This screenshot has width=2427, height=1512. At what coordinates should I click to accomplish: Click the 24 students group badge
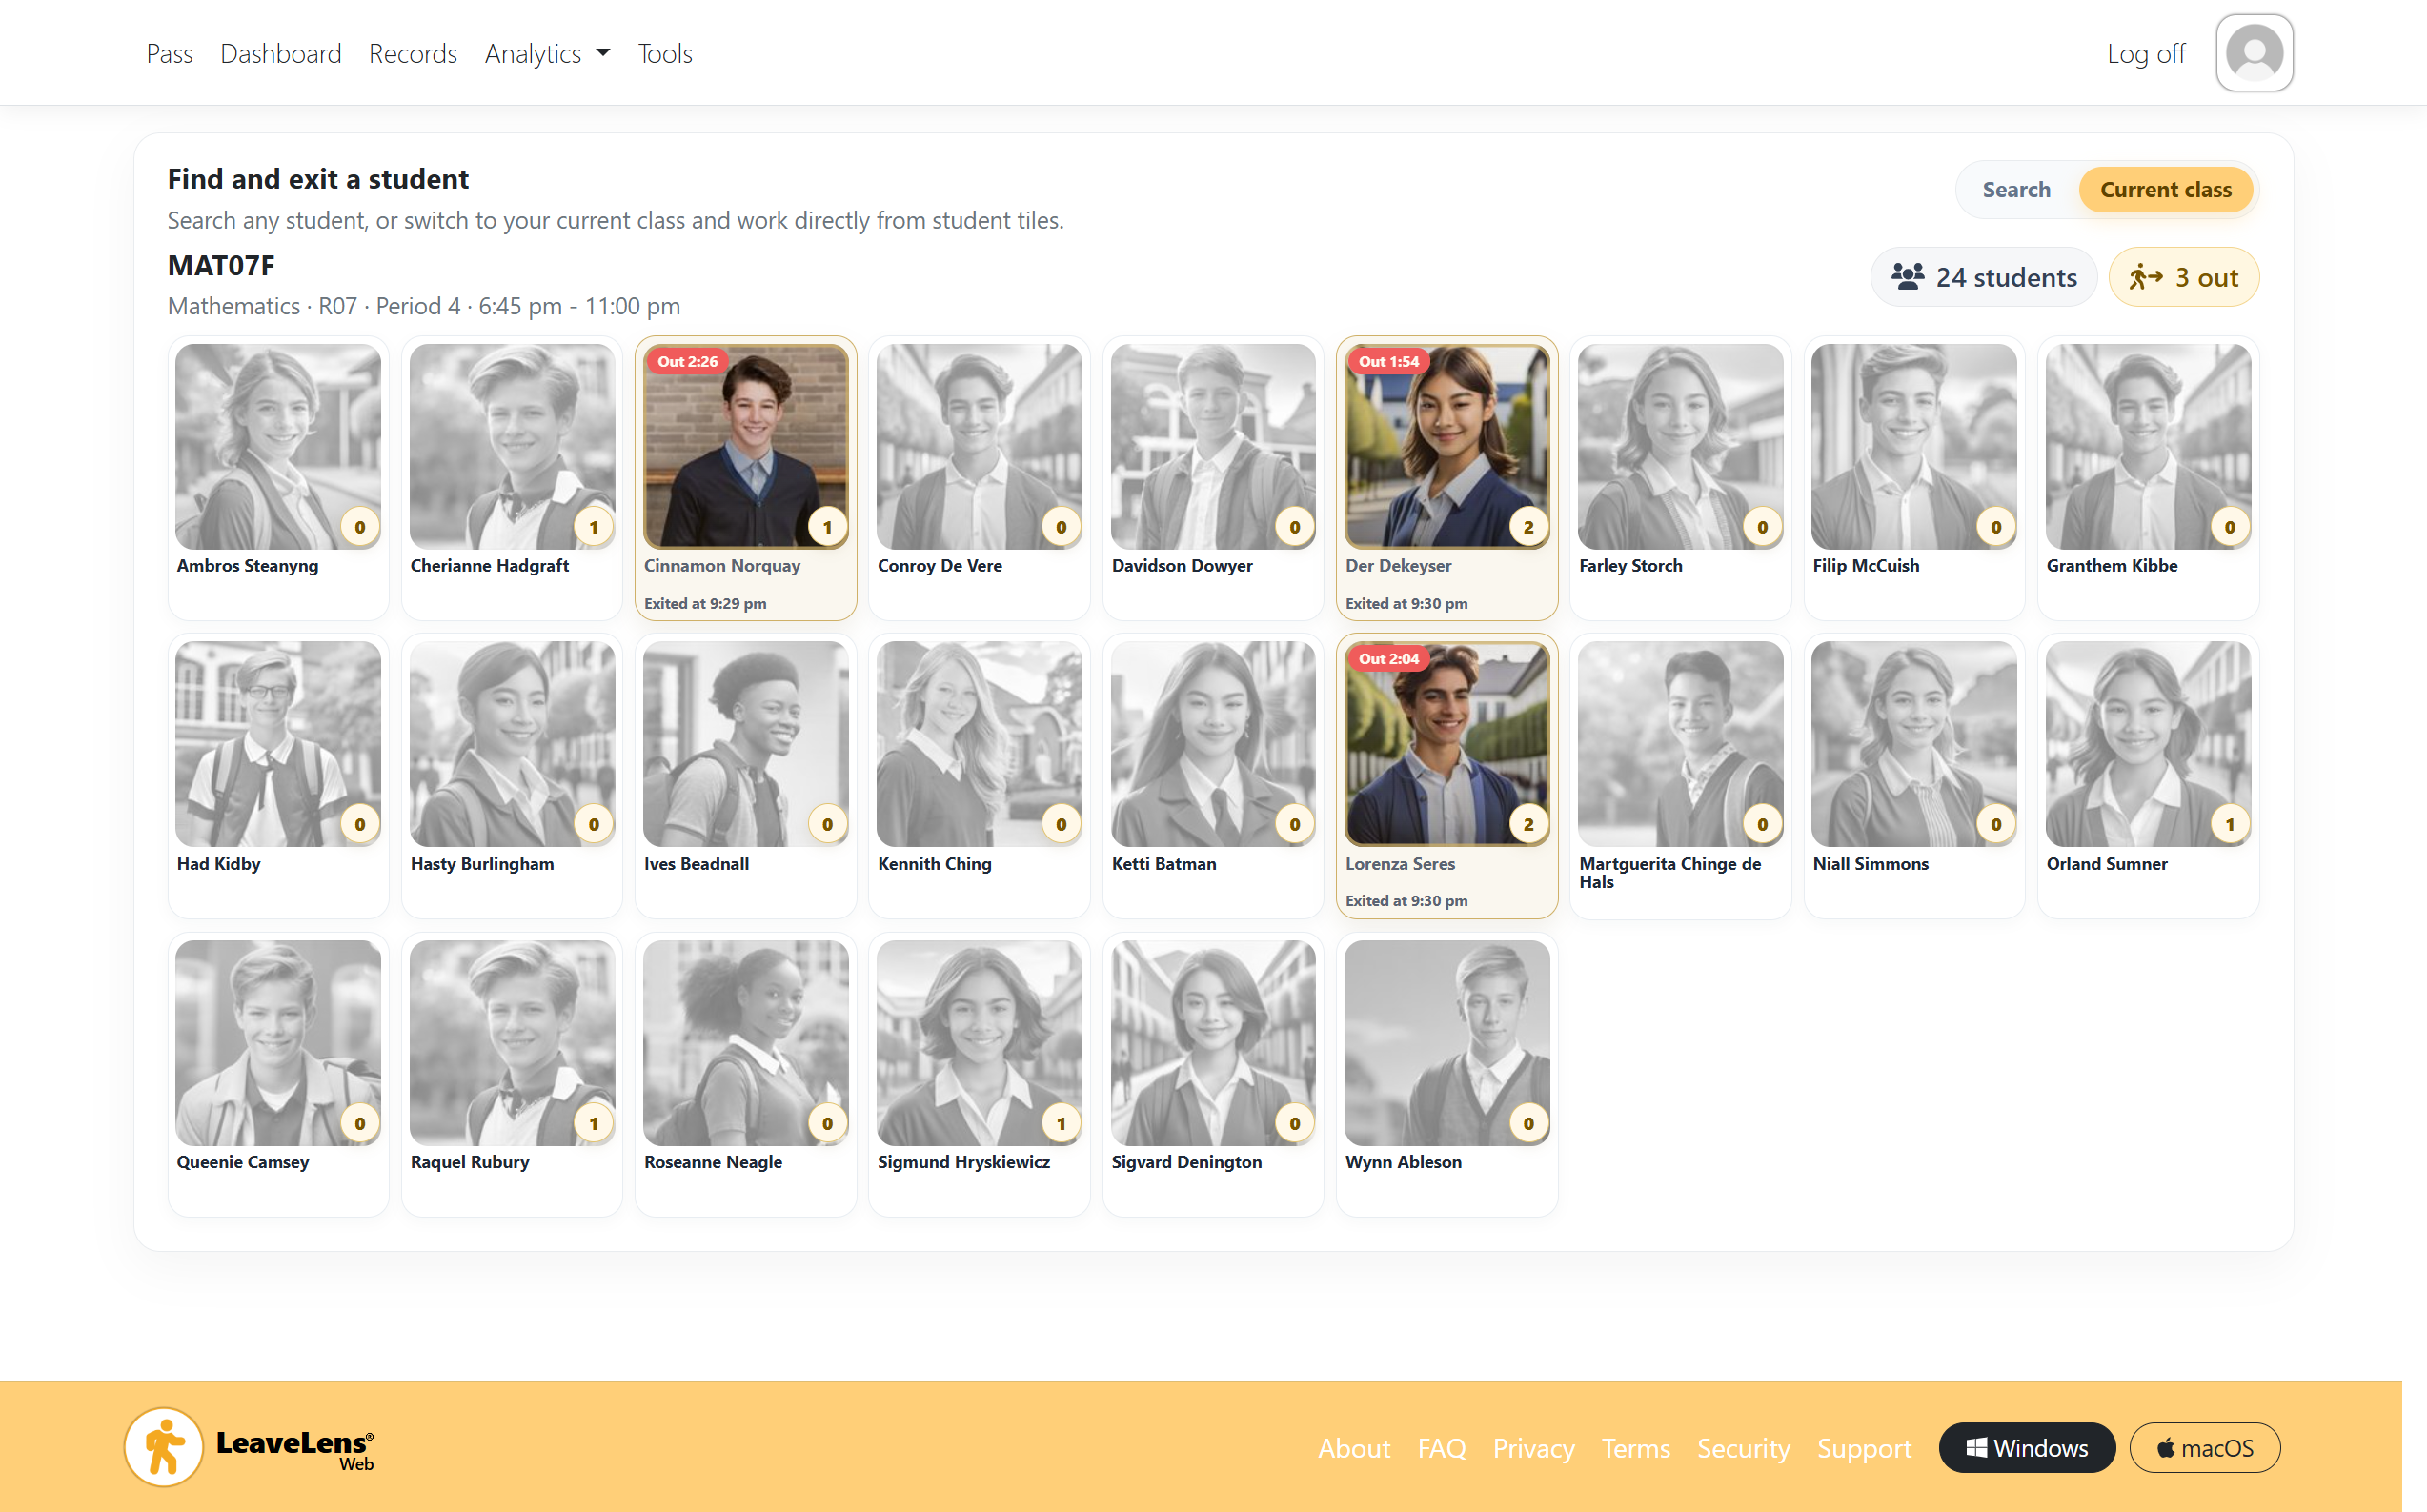click(1983, 277)
